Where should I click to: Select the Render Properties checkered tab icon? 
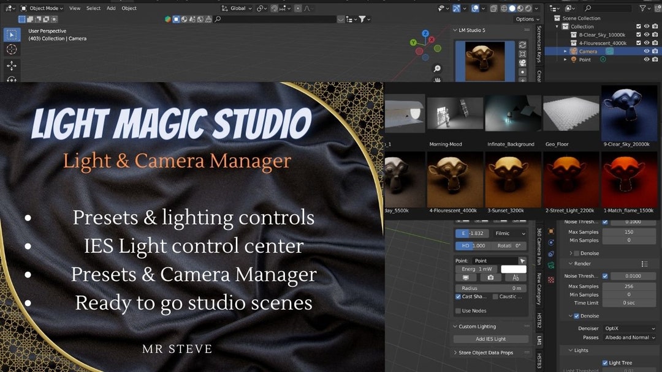point(551,279)
